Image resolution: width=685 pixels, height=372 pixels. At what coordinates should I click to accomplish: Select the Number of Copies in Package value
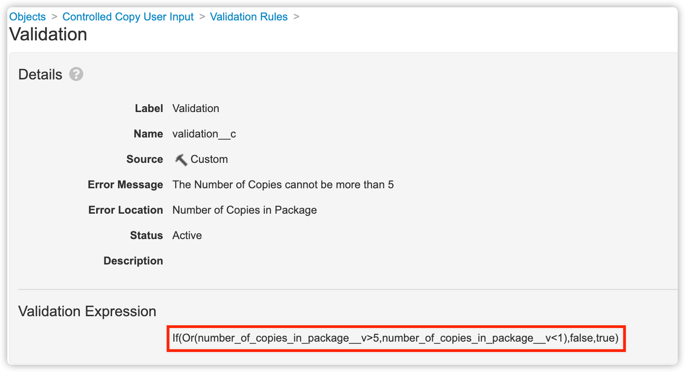pos(245,210)
